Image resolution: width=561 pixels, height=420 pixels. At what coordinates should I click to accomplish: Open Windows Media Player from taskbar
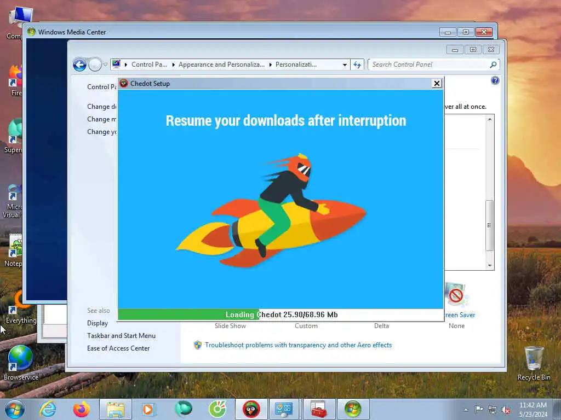[x=148, y=409]
